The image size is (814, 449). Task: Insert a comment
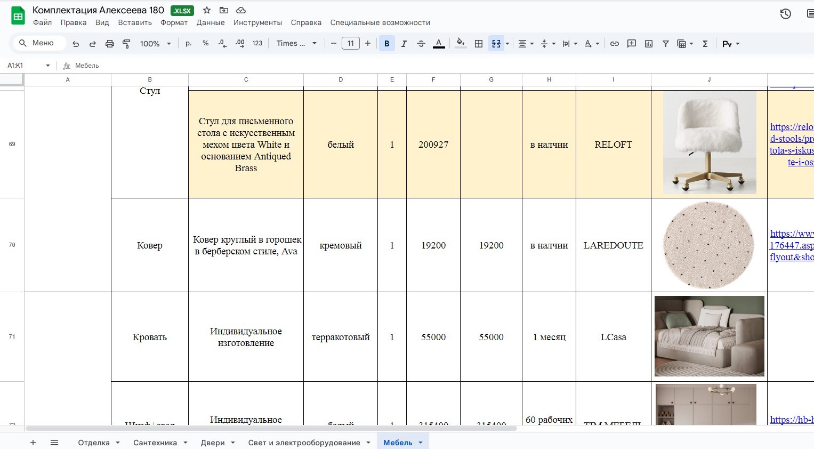(631, 43)
